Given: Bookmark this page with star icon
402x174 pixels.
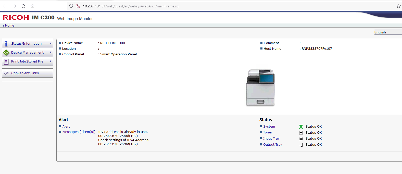Looking at the screenshot, I should 399,6.
